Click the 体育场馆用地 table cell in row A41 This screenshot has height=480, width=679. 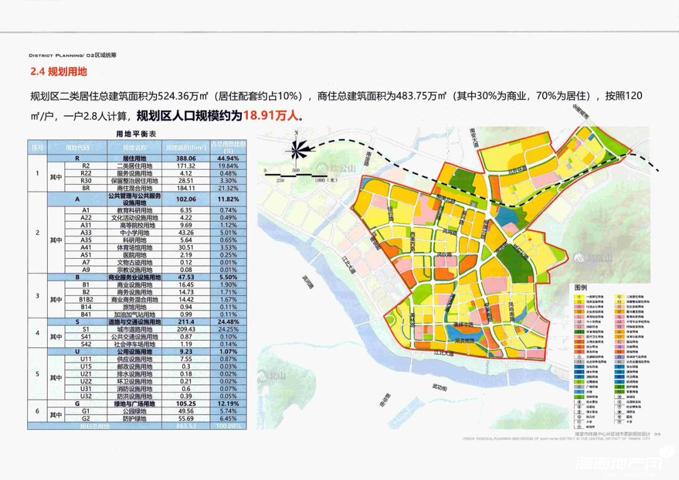(x=135, y=248)
